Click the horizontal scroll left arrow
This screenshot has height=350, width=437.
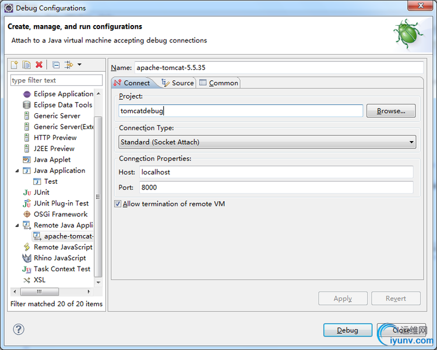[15, 292]
